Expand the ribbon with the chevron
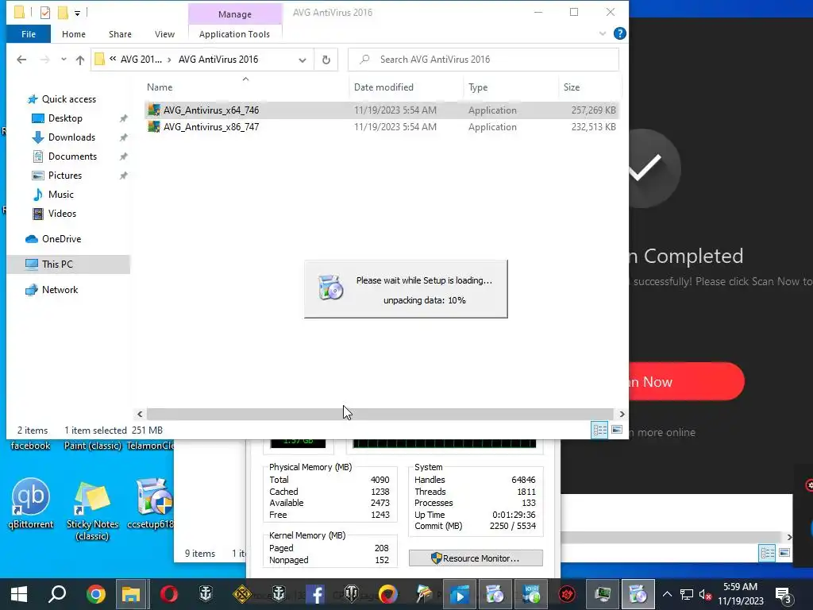This screenshot has height=610, width=813. [x=602, y=33]
